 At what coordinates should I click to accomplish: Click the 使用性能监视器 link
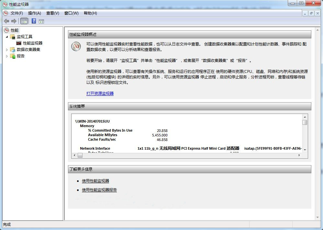(95, 181)
